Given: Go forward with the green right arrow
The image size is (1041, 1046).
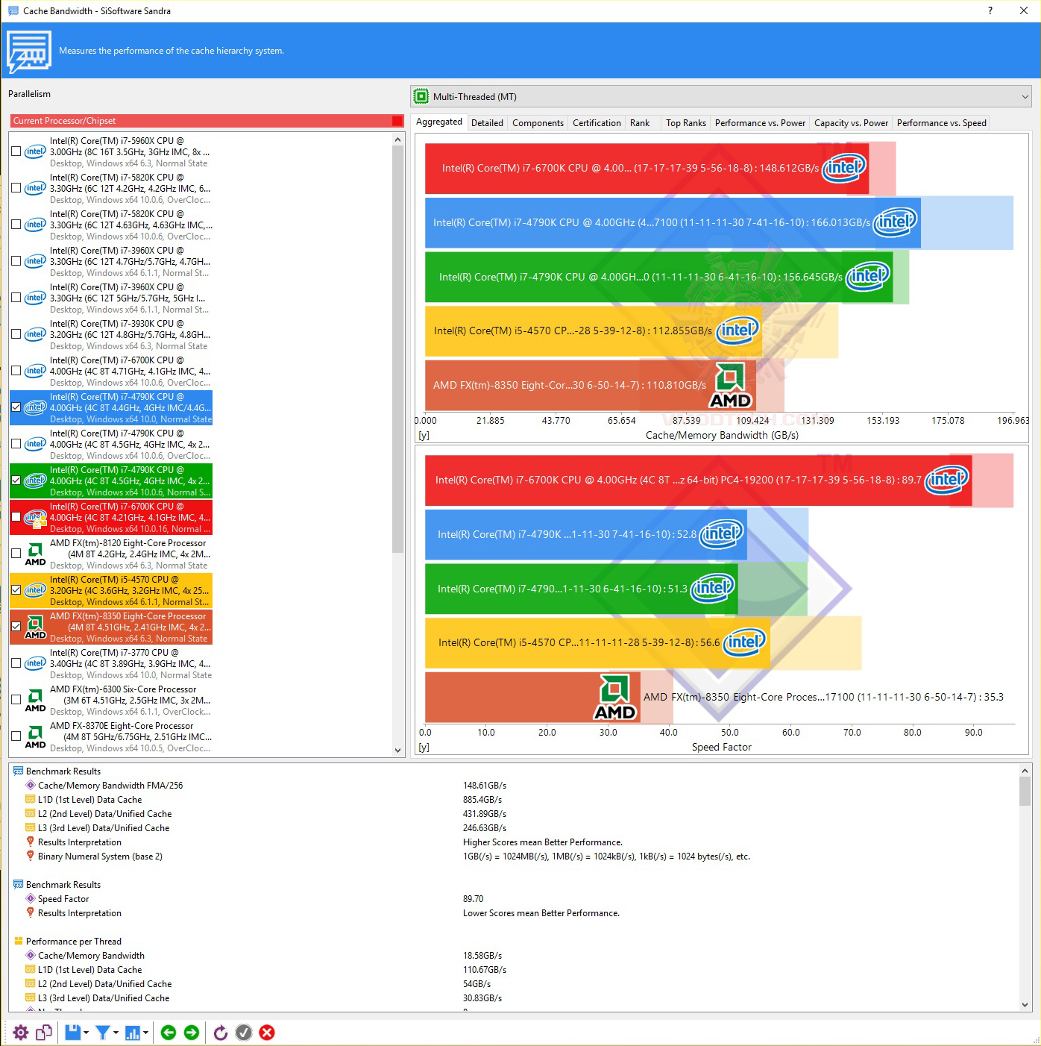Looking at the screenshot, I should pyautogui.click(x=192, y=1033).
